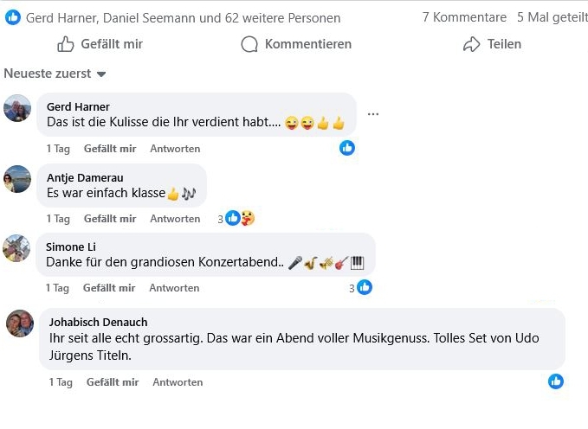Open the three-dot menu on Gerd Harner's comment
Viewport: 588px width, 429px height.
tap(373, 114)
